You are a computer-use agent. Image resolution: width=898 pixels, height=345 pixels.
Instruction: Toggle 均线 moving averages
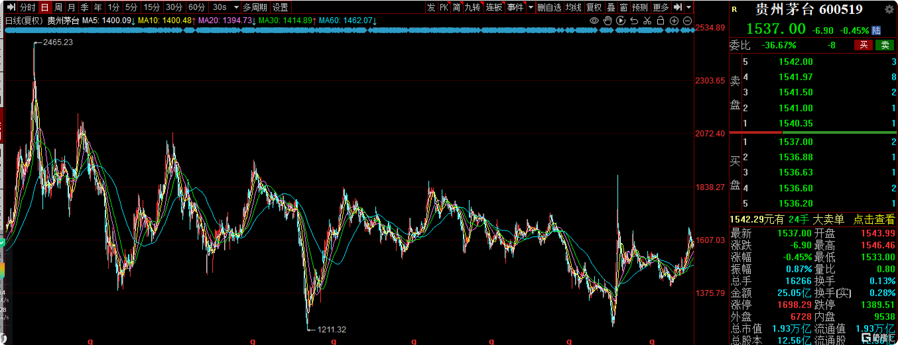coord(573,7)
